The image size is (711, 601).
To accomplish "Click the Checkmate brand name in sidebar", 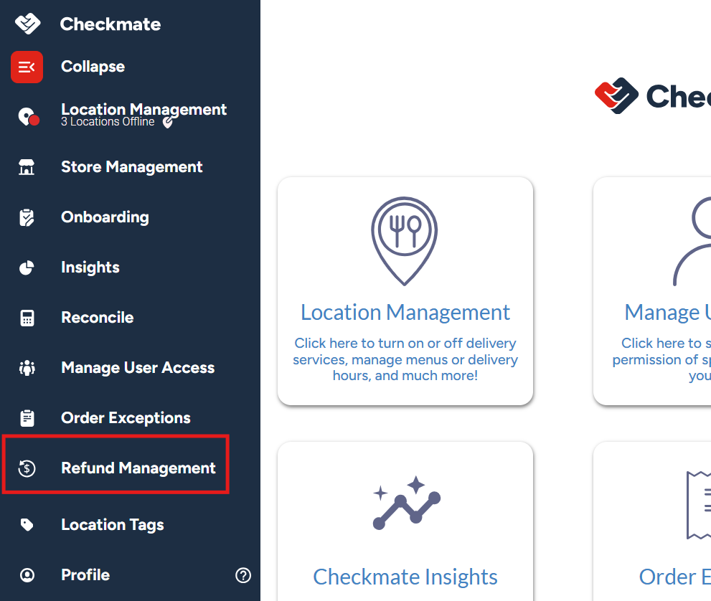I will (110, 24).
